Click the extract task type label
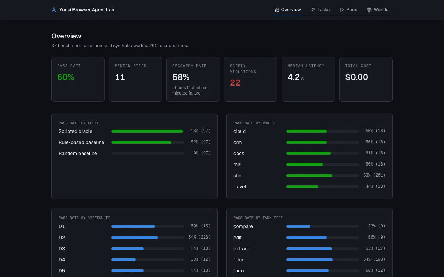Image resolution: width=444 pixels, height=277 pixels. [241, 249]
